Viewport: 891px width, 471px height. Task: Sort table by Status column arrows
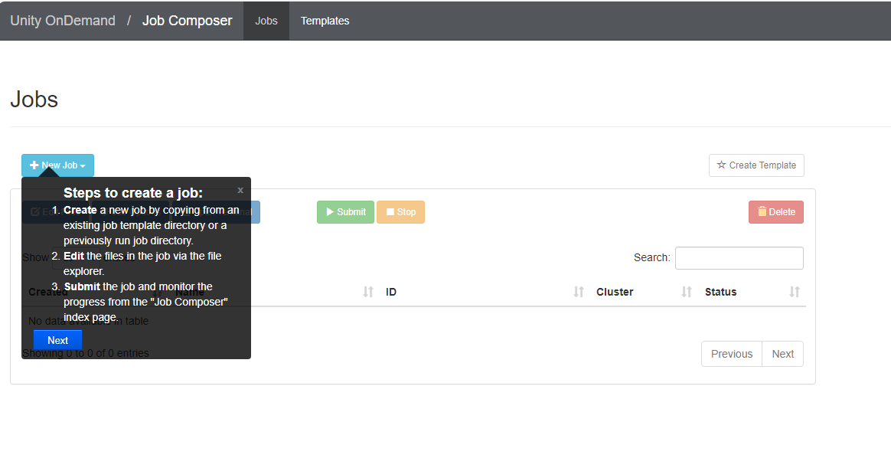pos(795,292)
